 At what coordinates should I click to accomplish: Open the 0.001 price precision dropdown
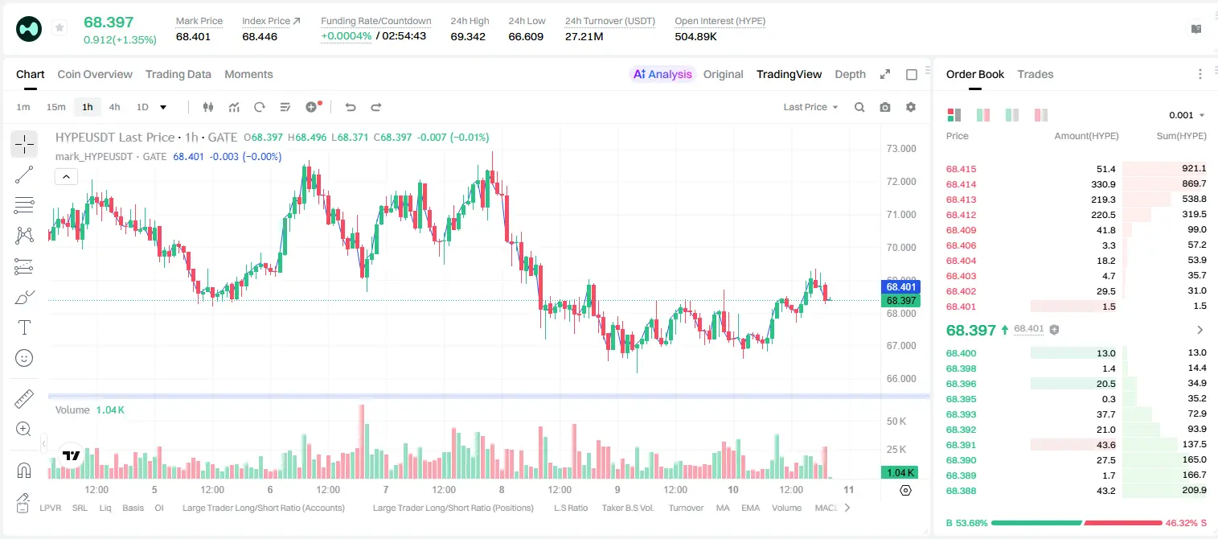click(1187, 115)
